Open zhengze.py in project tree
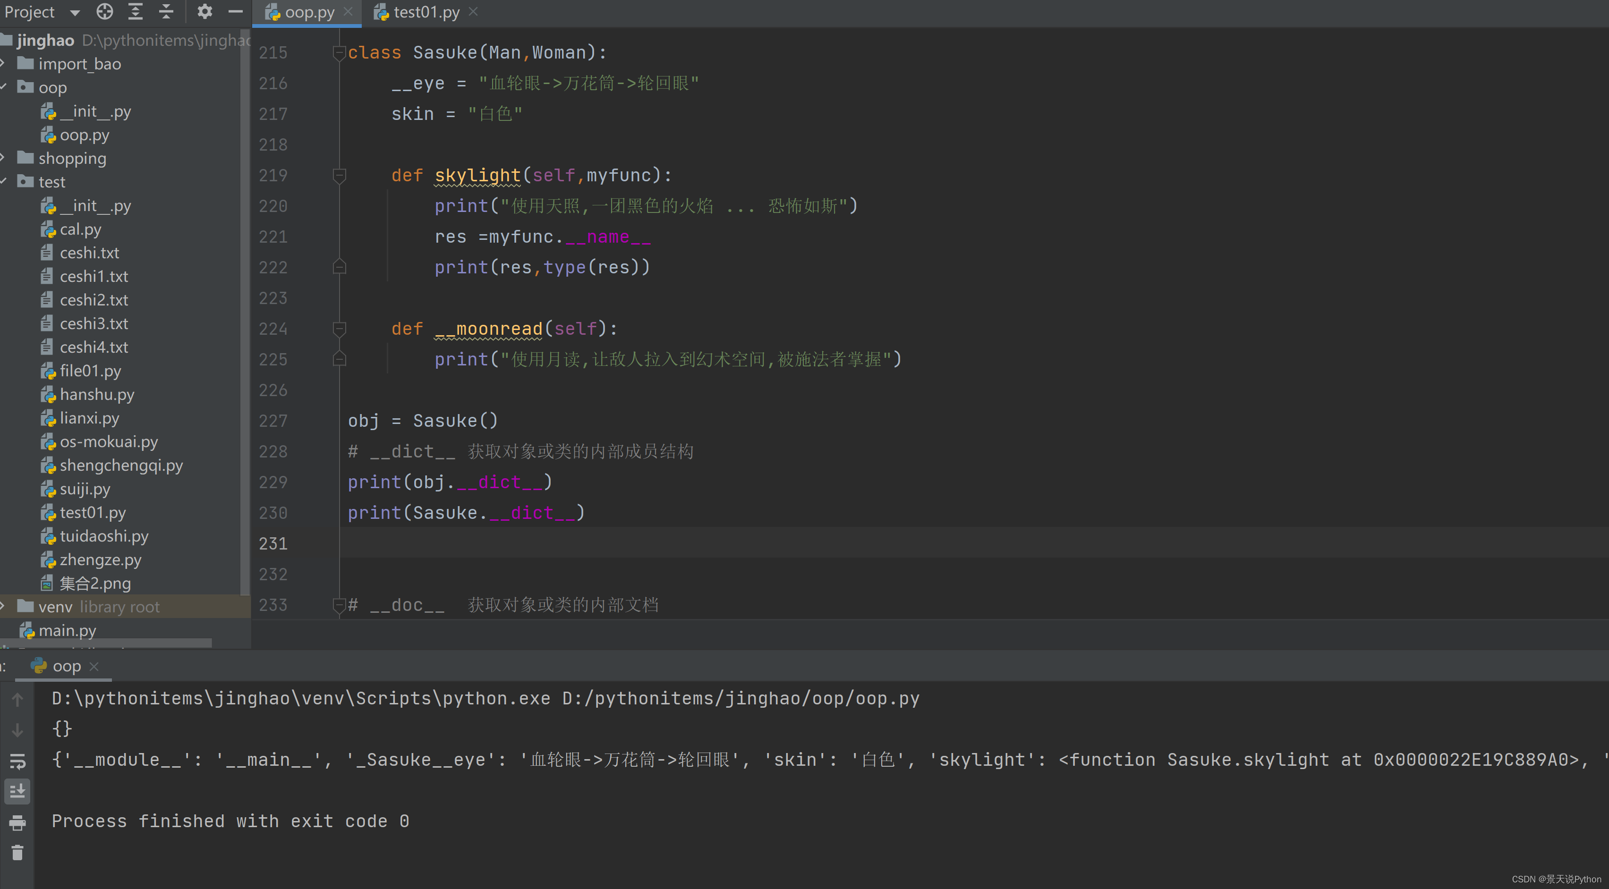 (x=101, y=560)
